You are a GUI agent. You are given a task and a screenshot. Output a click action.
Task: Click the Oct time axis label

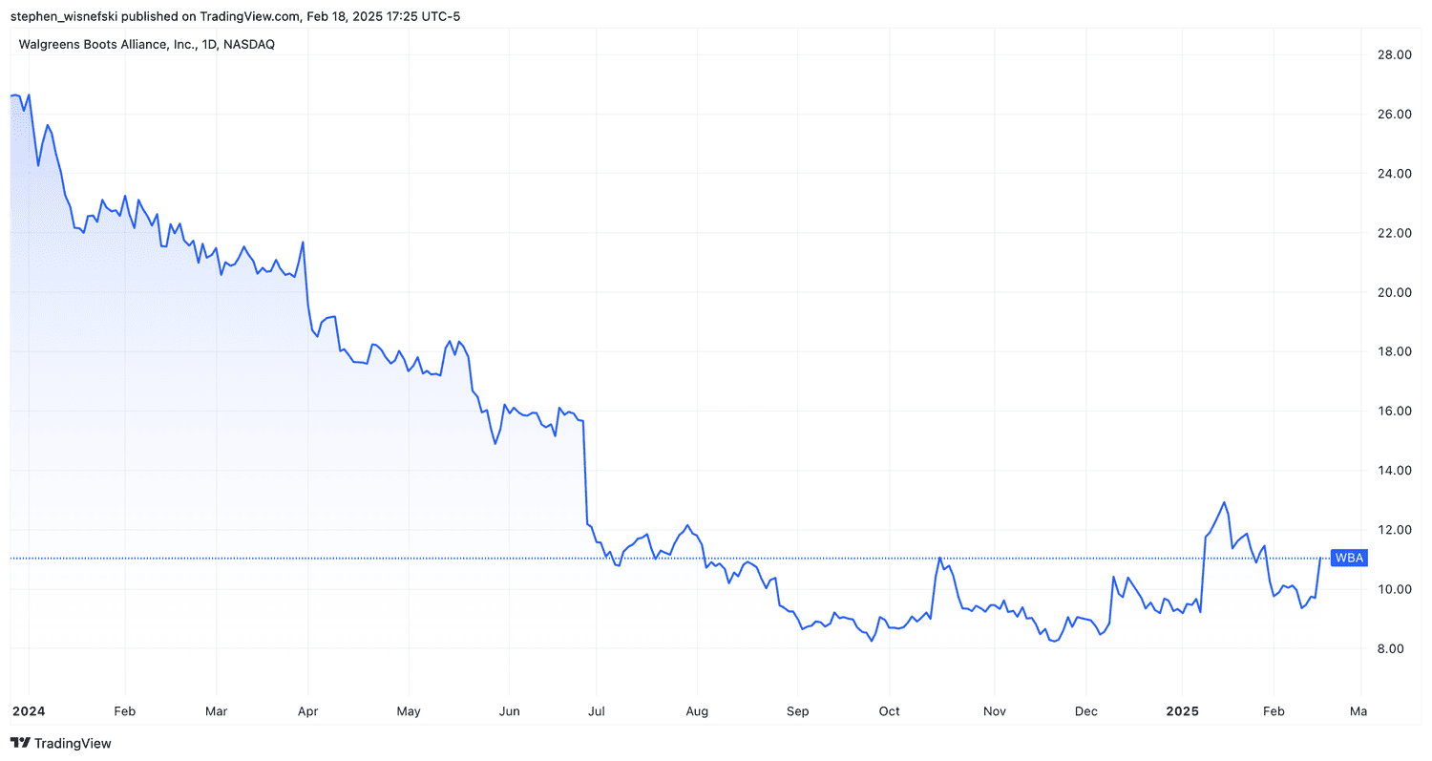(x=889, y=711)
